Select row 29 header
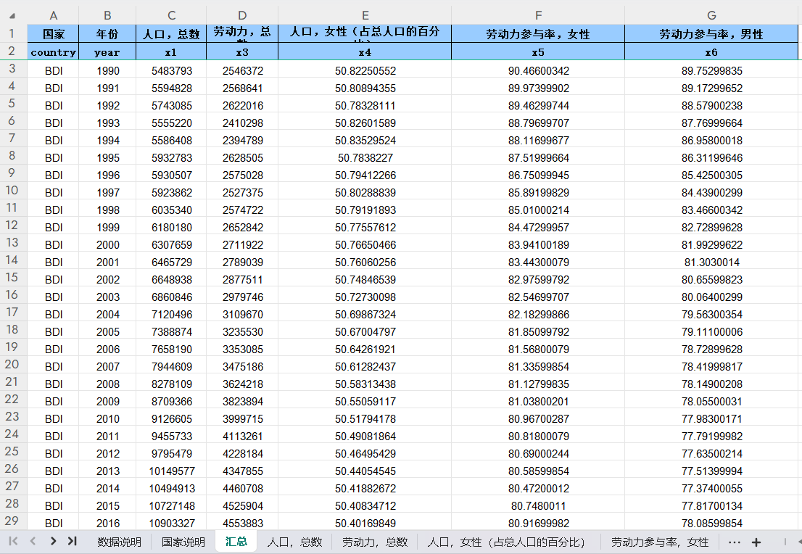 (x=12, y=521)
